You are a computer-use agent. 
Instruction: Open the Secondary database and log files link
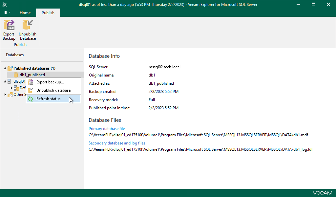click(x=117, y=143)
